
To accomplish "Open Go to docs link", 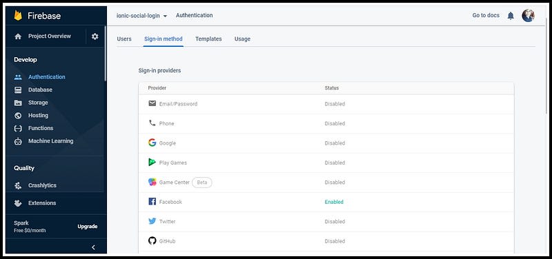I will pos(486,15).
